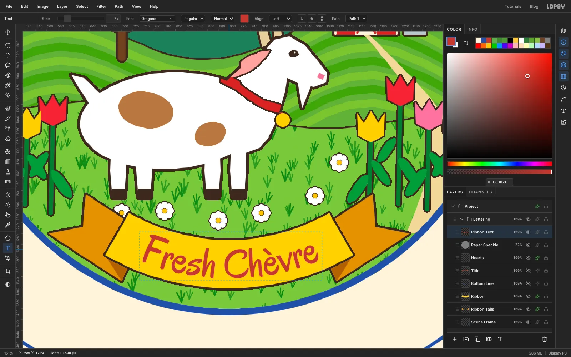571x357 pixels.
Task: Open the Regular font style dropdown
Action: [193, 19]
